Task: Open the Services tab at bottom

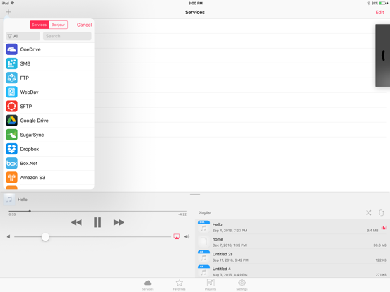Action: pyautogui.click(x=148, y=285)
